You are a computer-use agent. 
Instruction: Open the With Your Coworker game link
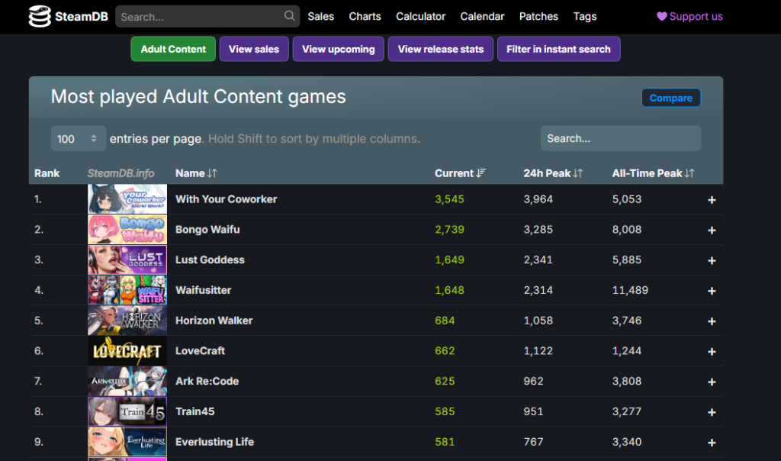[226, 199]
